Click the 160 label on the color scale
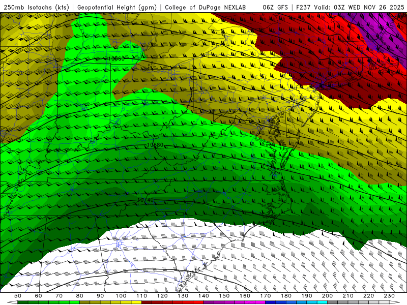The width and height of the screenshot is (407, 305). click(x=245, y=296)
